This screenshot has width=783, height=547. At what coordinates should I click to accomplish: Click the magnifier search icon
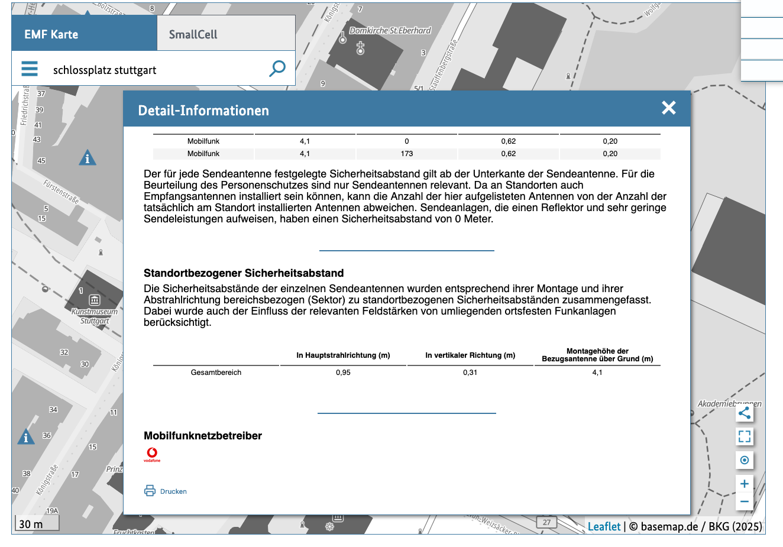click(277, 69)
